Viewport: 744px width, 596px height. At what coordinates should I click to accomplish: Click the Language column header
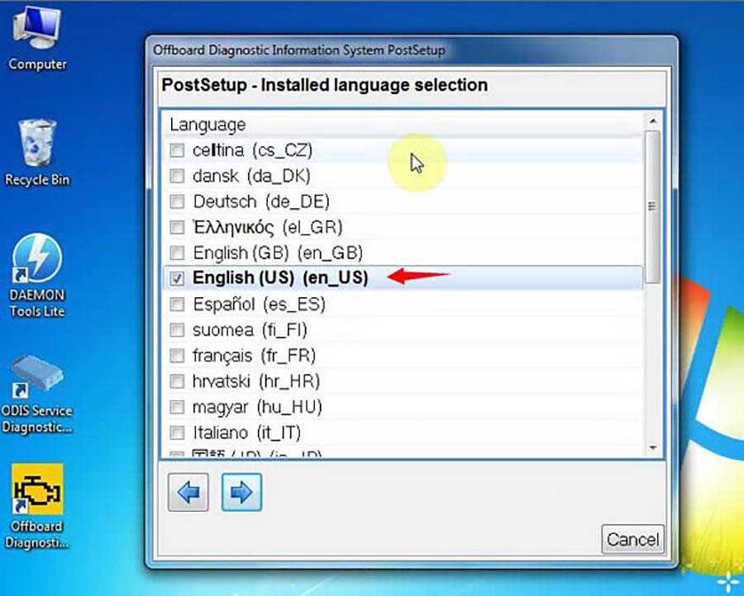207,125
